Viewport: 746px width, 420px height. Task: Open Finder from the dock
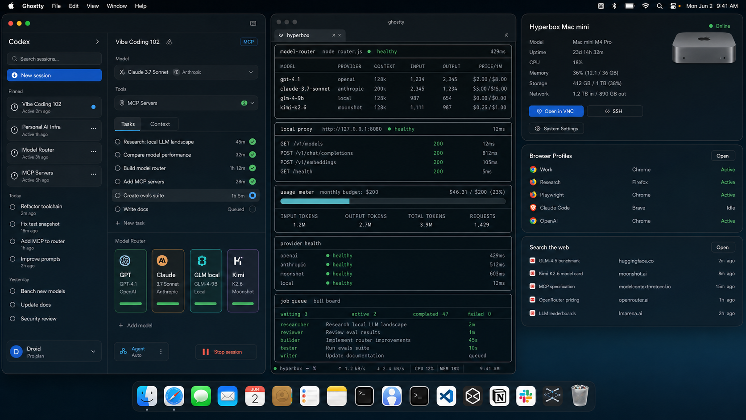pyautogui.click(x=147, y=396)
